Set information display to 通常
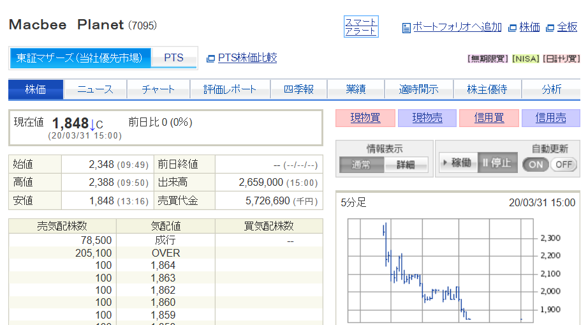Screen dimensions: 588x325 (362, 164)
